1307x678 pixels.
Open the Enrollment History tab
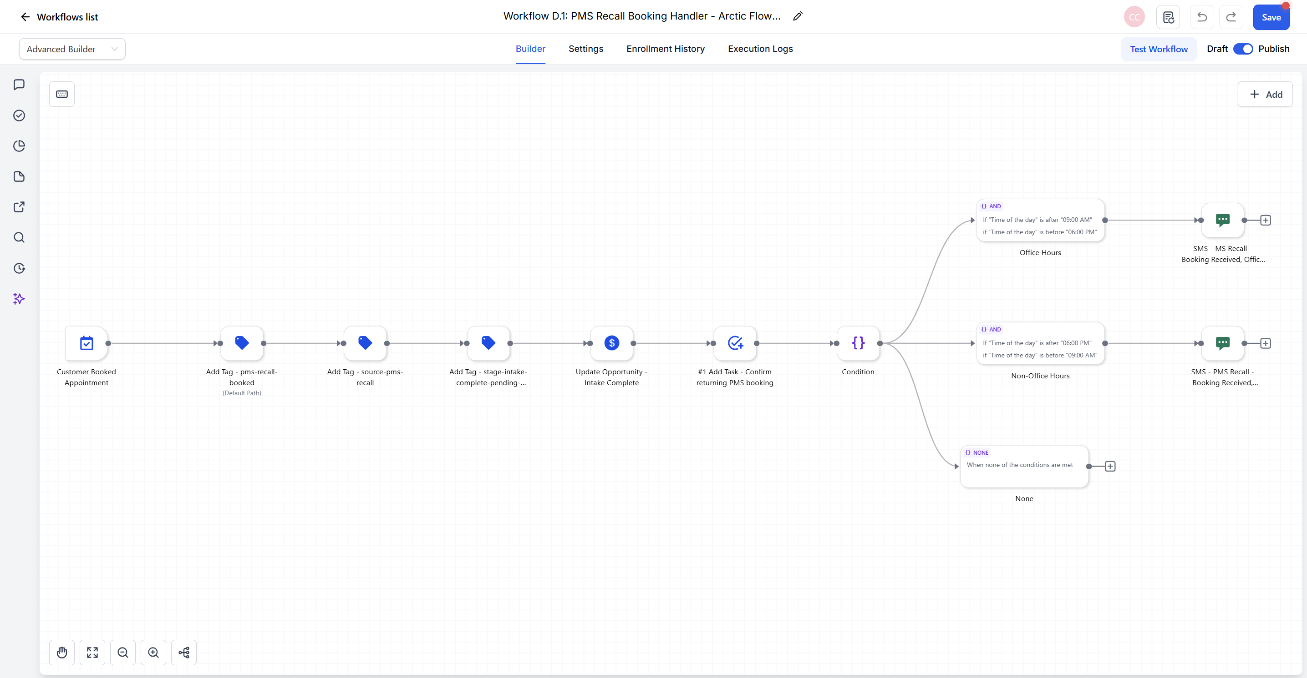point(665,49)
